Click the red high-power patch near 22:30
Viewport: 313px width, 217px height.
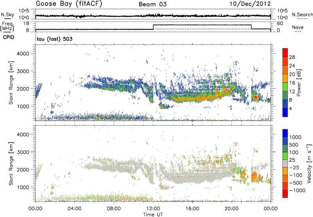(x=256, y=98)
